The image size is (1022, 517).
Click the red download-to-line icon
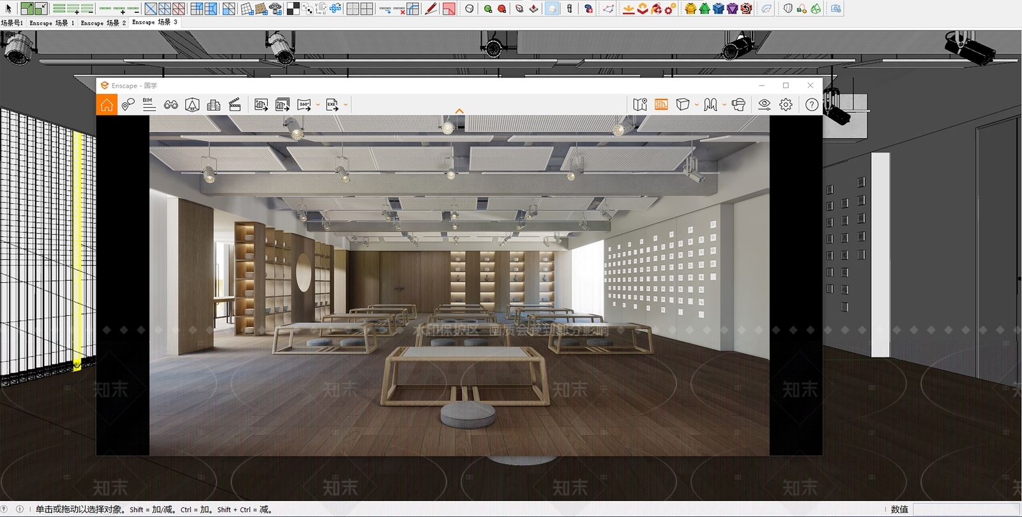[x=629, y=8]
